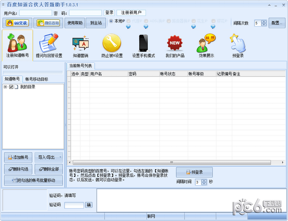Click the 记录编号 column header

pos(224,74)
